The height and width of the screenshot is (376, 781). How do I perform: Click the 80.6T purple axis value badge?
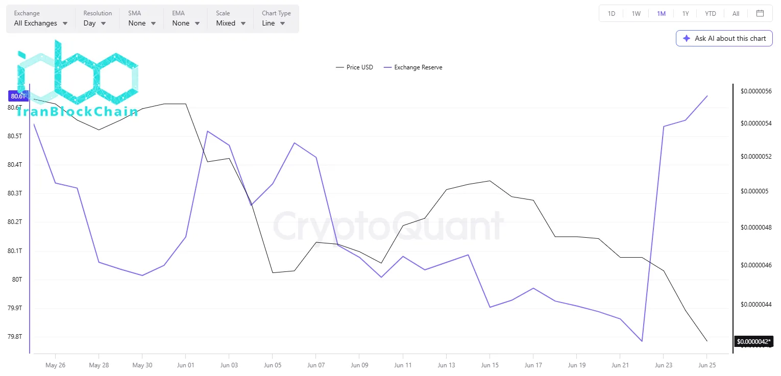point(17,96)
